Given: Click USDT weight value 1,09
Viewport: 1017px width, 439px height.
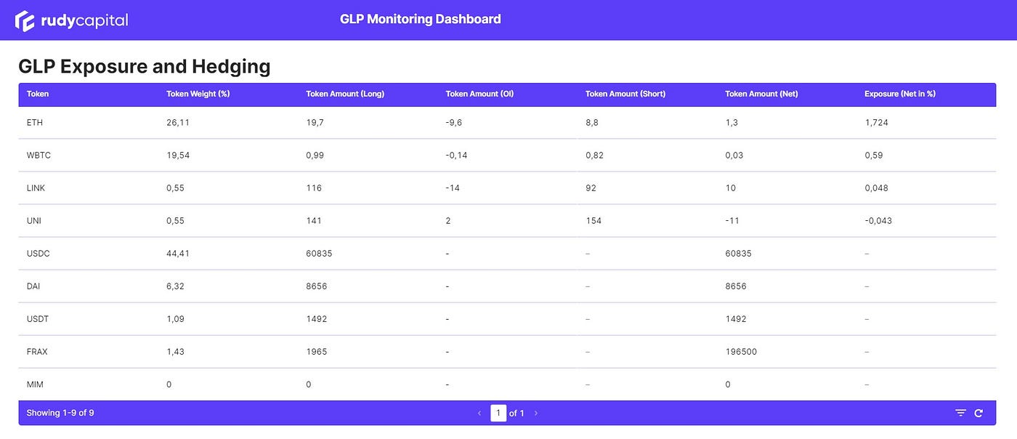Looking at the screenshot, I should coord(175,319).
